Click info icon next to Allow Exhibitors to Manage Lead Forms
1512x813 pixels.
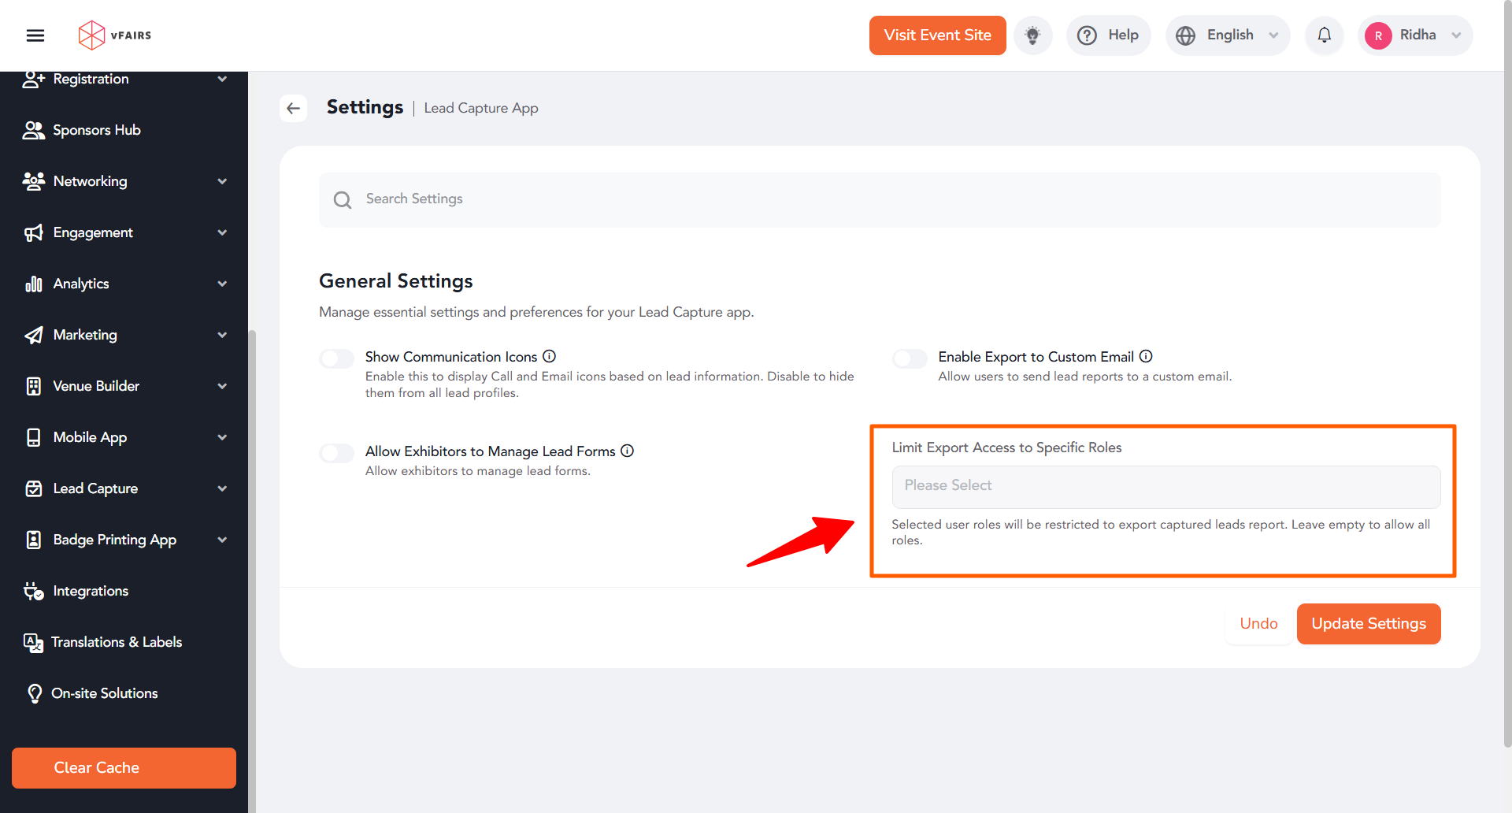tap(627, 451)
